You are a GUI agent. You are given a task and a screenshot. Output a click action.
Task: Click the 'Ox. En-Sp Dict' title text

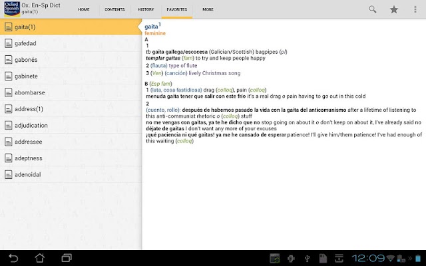[x=41, y=5]
